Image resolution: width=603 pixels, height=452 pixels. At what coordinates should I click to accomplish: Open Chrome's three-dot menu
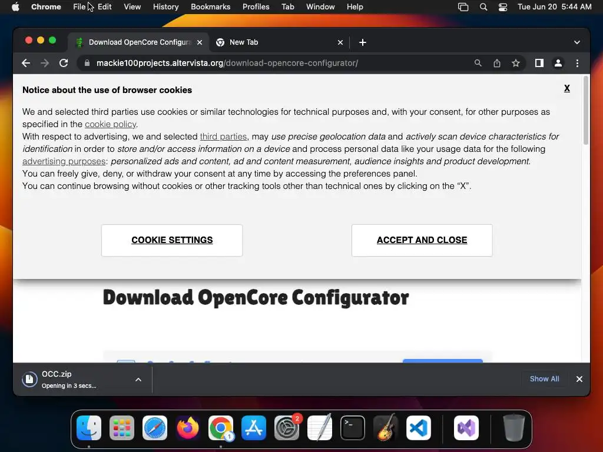[x=577, y=63]
